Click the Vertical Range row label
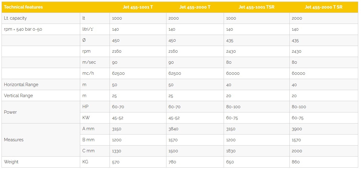Viewport: 361px width, 171px height. point(18,96)
